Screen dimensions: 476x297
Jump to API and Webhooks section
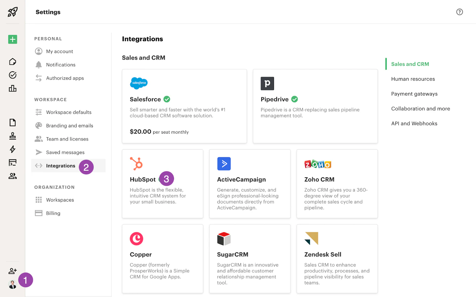click(x=414, y=124)
